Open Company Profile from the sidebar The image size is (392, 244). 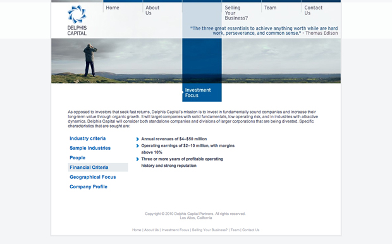pos(89,186)
